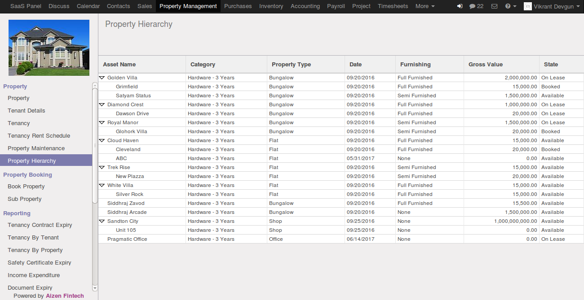
Task: Go to the Discuss menu
Action: [59, 6]
